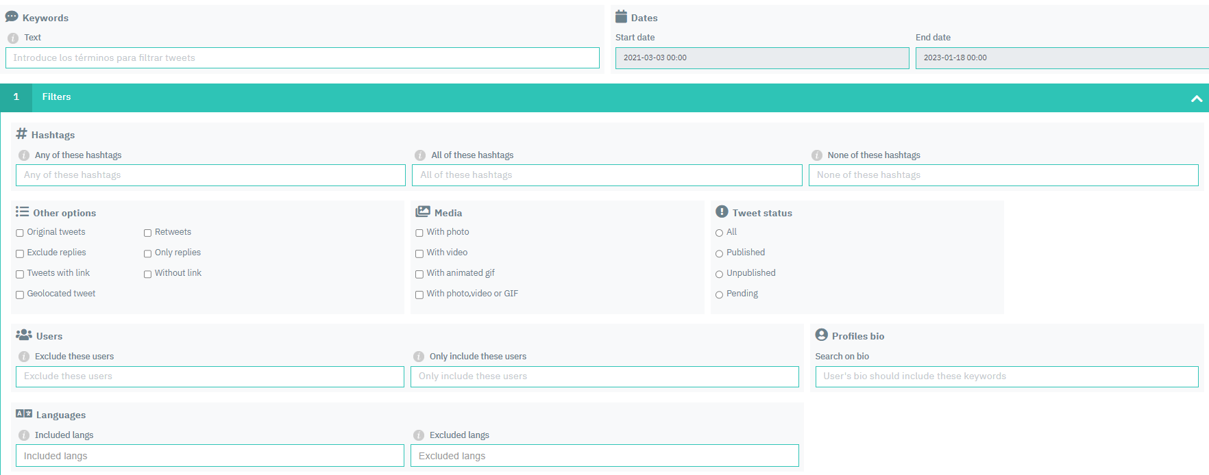This screenshot has height=475, width=1209.
Task: Enable Only replies checkbox
Action: point(147,254)
